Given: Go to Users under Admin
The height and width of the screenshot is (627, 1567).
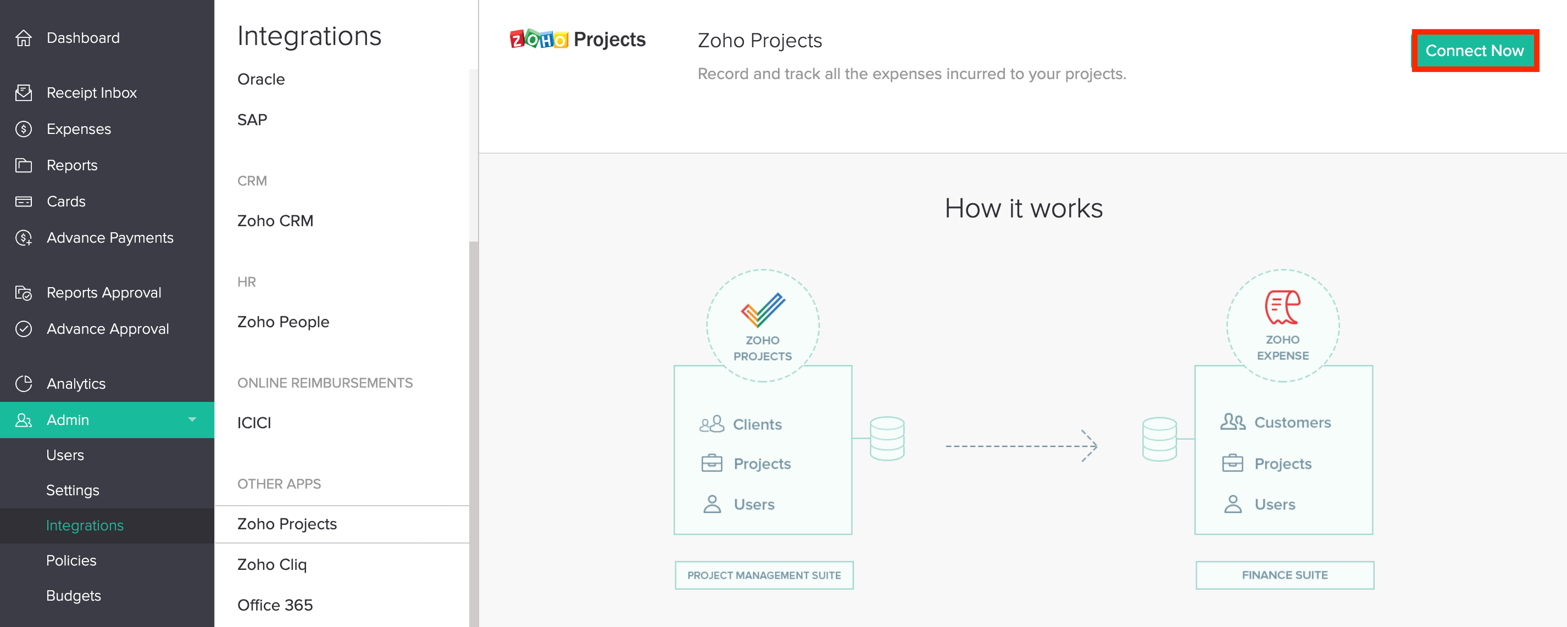Looking at the screenshot, I should (x=65, y=455).
